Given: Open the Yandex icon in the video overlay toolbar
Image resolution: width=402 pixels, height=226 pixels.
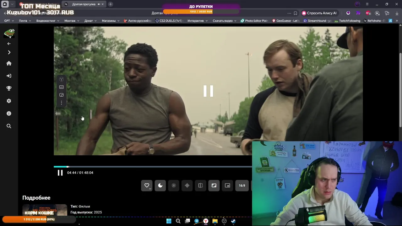Looking at the screenshot, I should 62,79.
